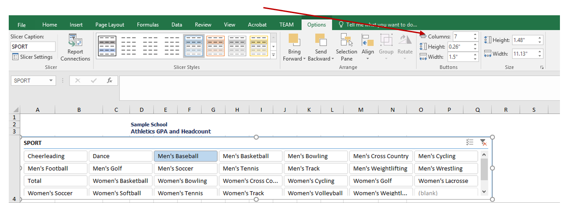Screen dimensions: 563x203
Task: Open the Formulas ribbon tab
Action: [x=147, y=25]
